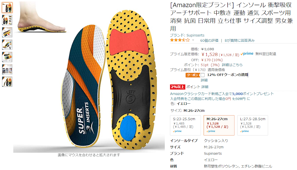Screen dimensions: 297x170
Task: Select the fifth product thumbnail
Action: (x=7, y=57)
